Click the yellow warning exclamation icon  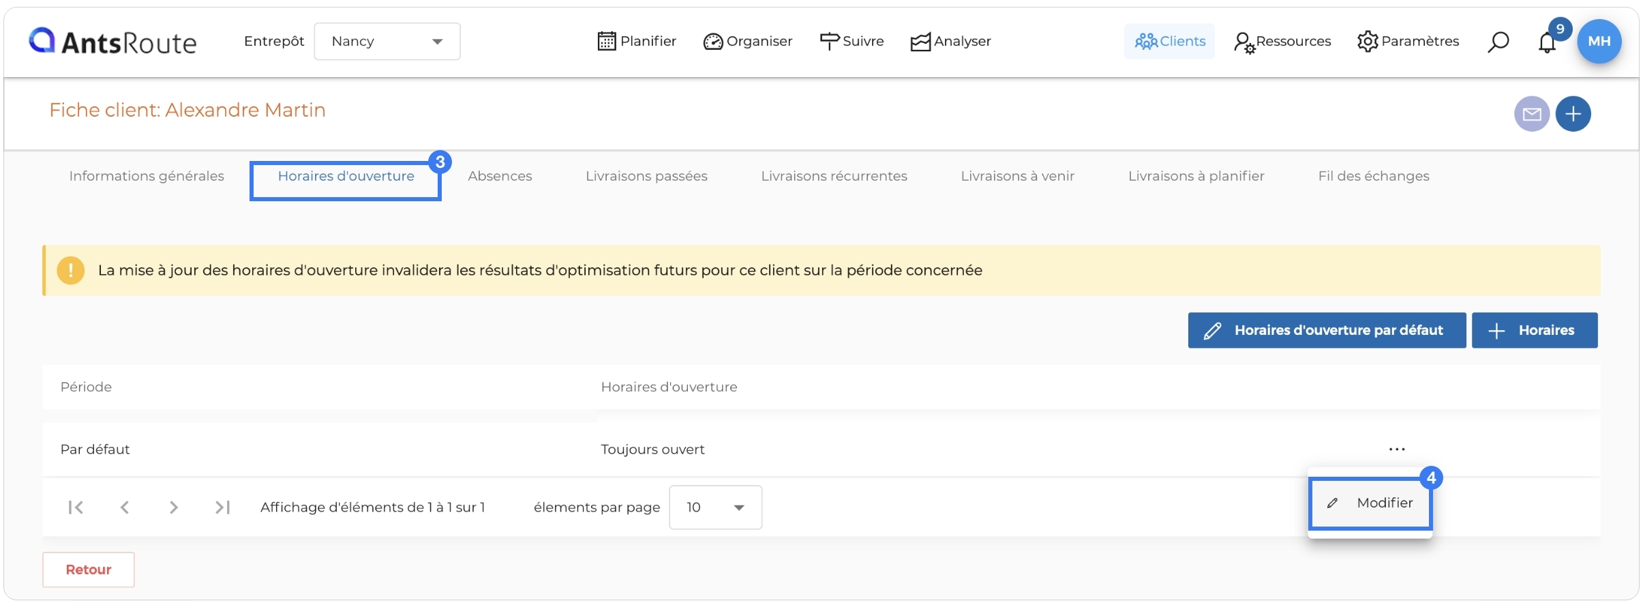tap(71, 270)
